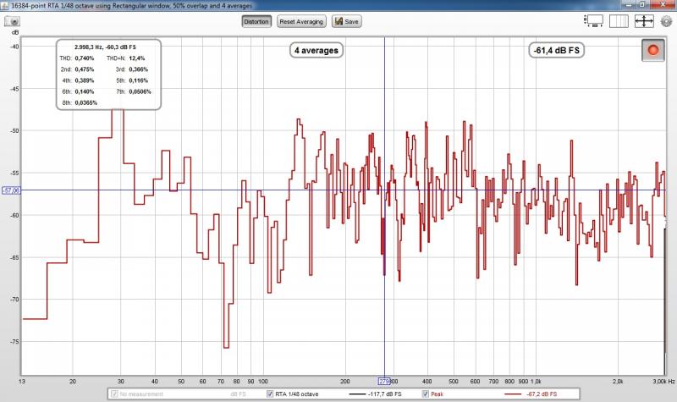Toggle the Distortion button
This screenshot has height=402, width=677.
pyautogui.click(x=256, y=22)
